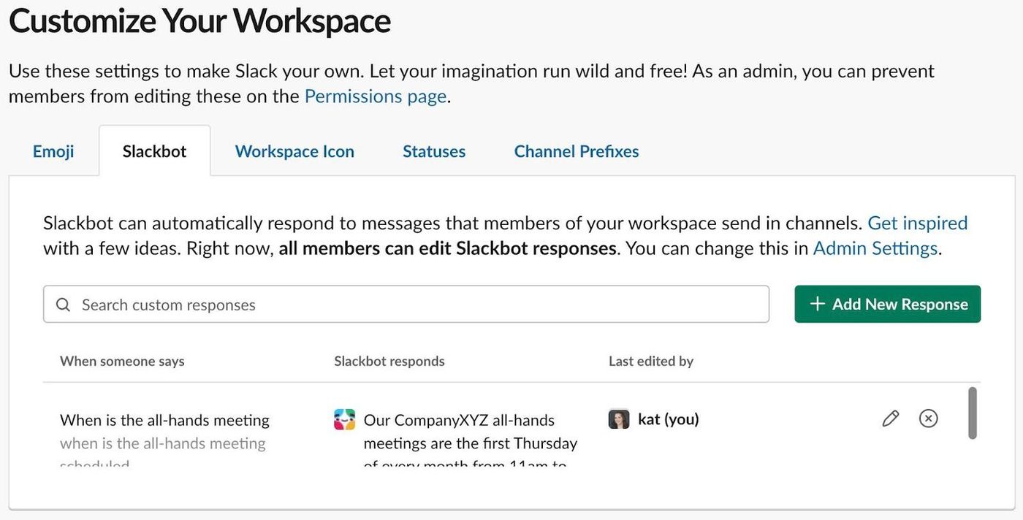1023x520 pixels.
Task: Select the pencil edit icon for the response
Action: pyautogui.click(x=890, y=418)
